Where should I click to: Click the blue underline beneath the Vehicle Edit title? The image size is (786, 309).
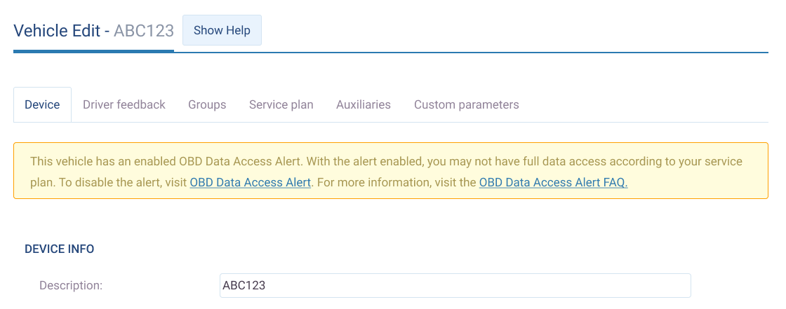click(x=93, y=51)
